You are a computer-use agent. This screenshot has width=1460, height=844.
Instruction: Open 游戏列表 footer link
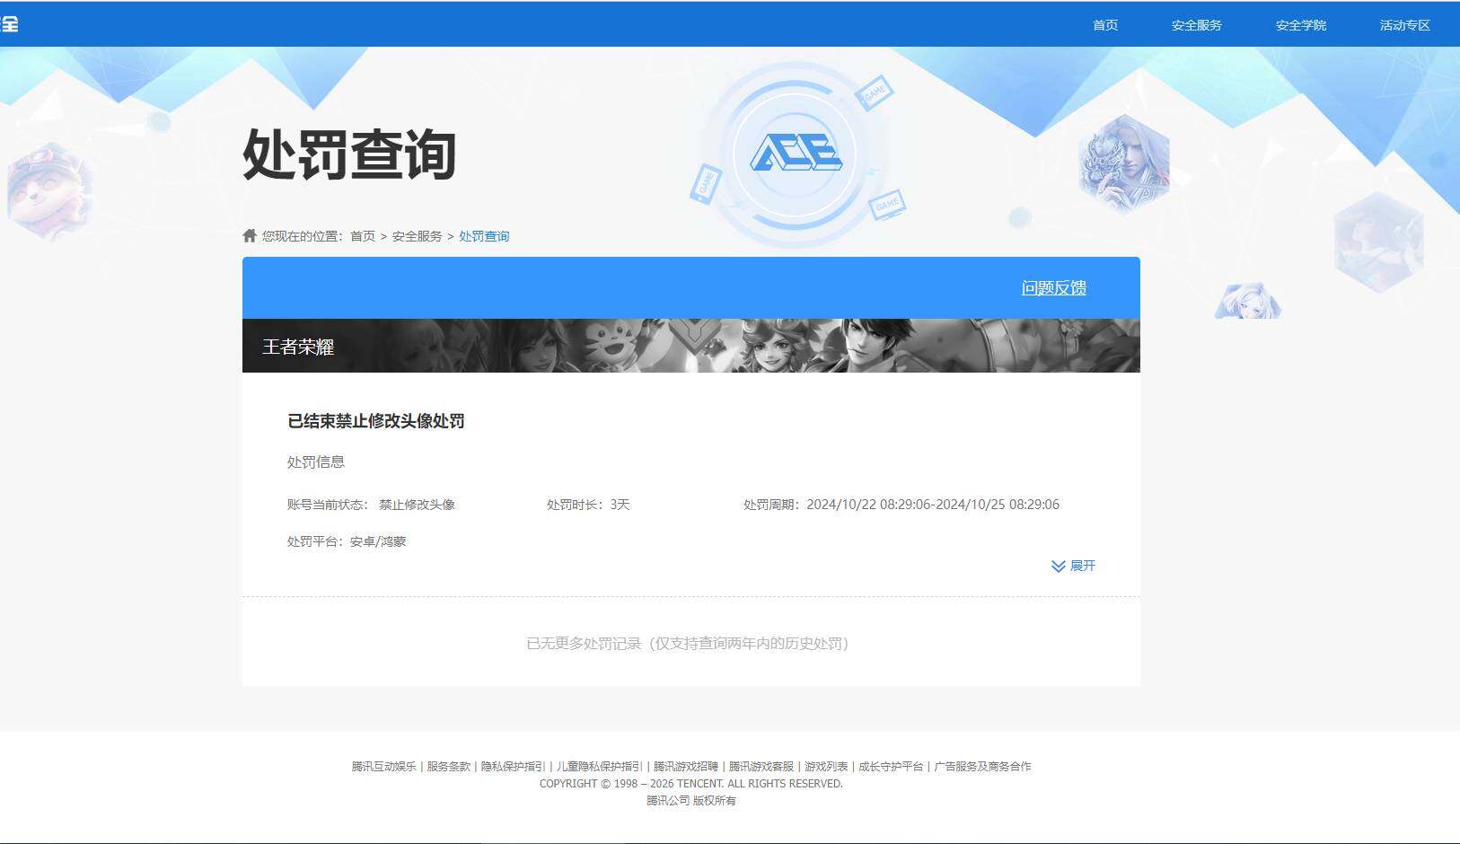pyautogui.click(x=826, y=767)
